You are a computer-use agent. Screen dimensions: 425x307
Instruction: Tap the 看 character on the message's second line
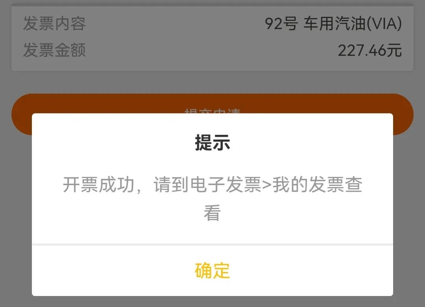pyautogui.click(x=212, y=213)
